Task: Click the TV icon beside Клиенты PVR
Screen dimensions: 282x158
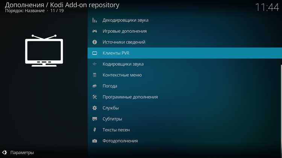Action: point(95,53)
